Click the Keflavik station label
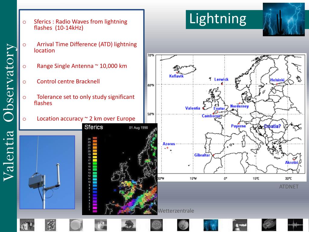 pos(176,76)
